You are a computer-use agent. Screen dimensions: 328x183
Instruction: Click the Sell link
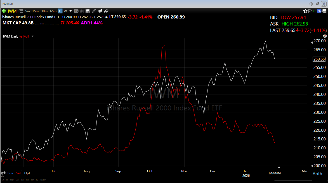(19, 173)
